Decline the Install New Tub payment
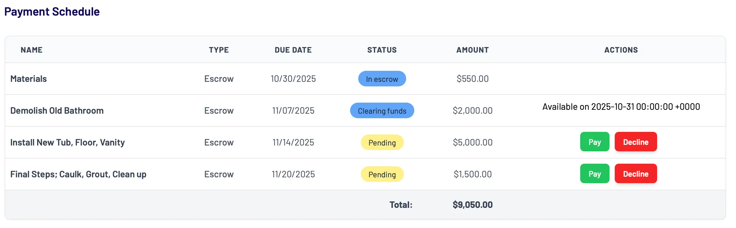 pos(635,142)
